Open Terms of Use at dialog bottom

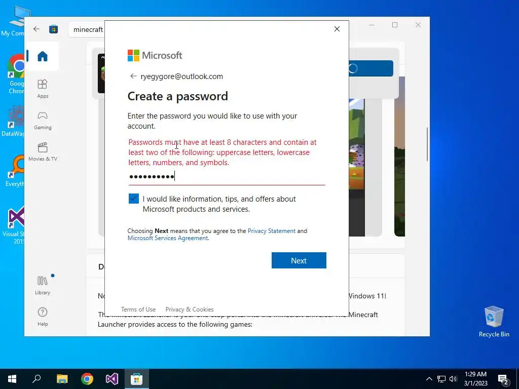(138, 309)
